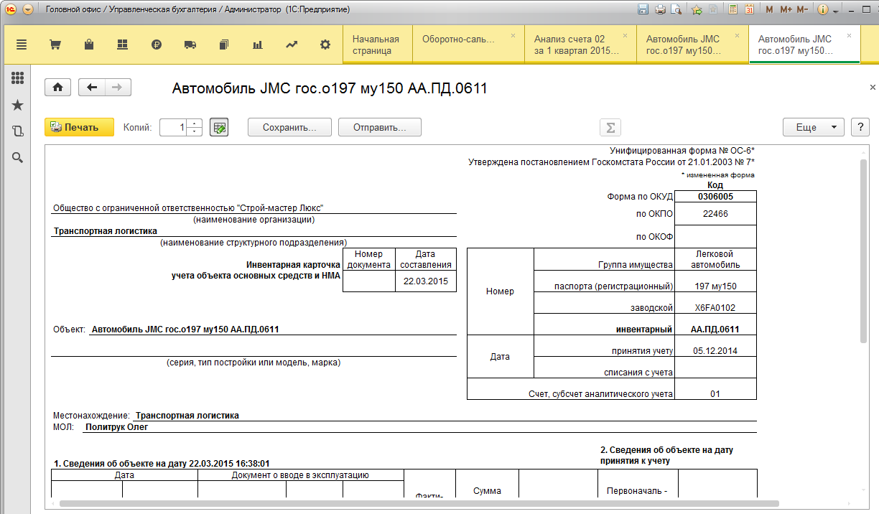Add to favorites star icon in the title bar

point(697,9)
